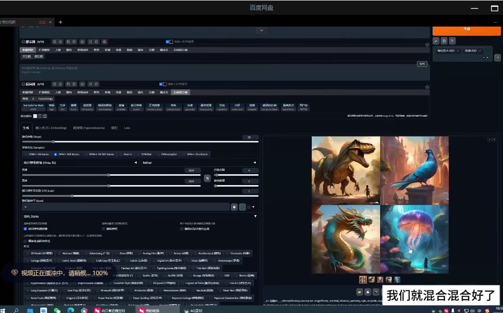Switch to the T.I. Embedding tab
Viewport: 503px width, 313px height.
coord(51,128)
